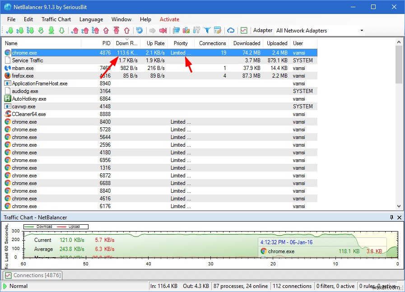
Task: Pin the Traffic Chart panel
Action: [391, 217]
